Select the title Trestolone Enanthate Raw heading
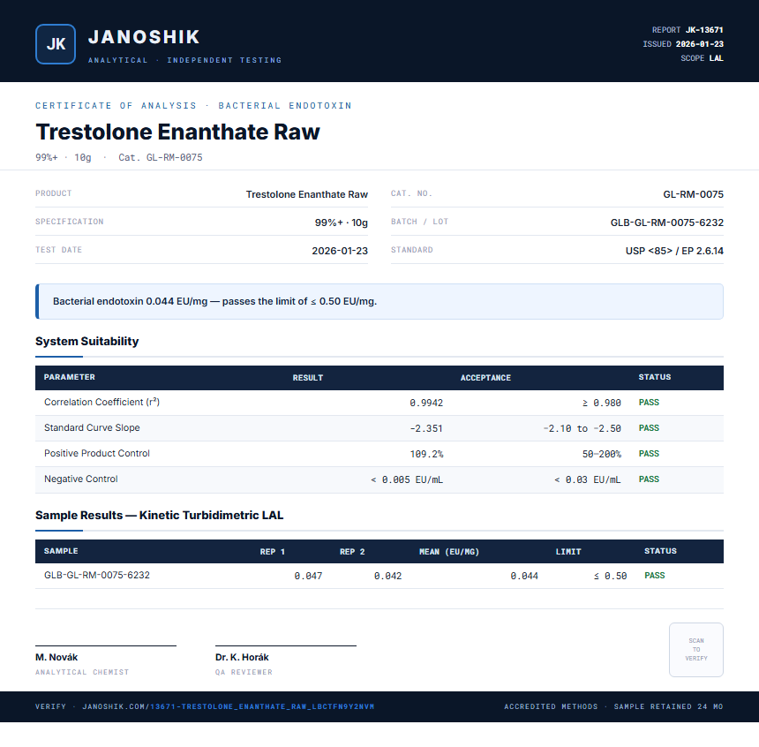759x747 pixels. (x=177, y=132)
